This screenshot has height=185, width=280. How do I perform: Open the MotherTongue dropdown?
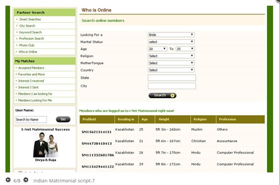coord(171,63)
